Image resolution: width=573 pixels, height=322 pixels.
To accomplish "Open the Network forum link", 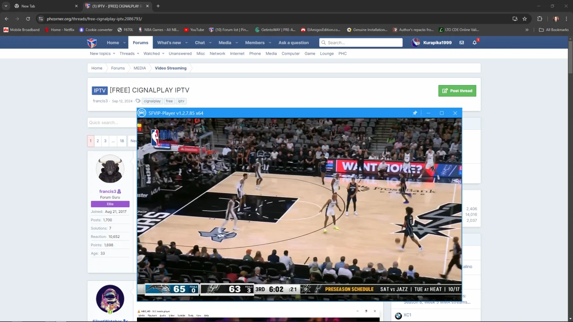I will tap(218, 54).
